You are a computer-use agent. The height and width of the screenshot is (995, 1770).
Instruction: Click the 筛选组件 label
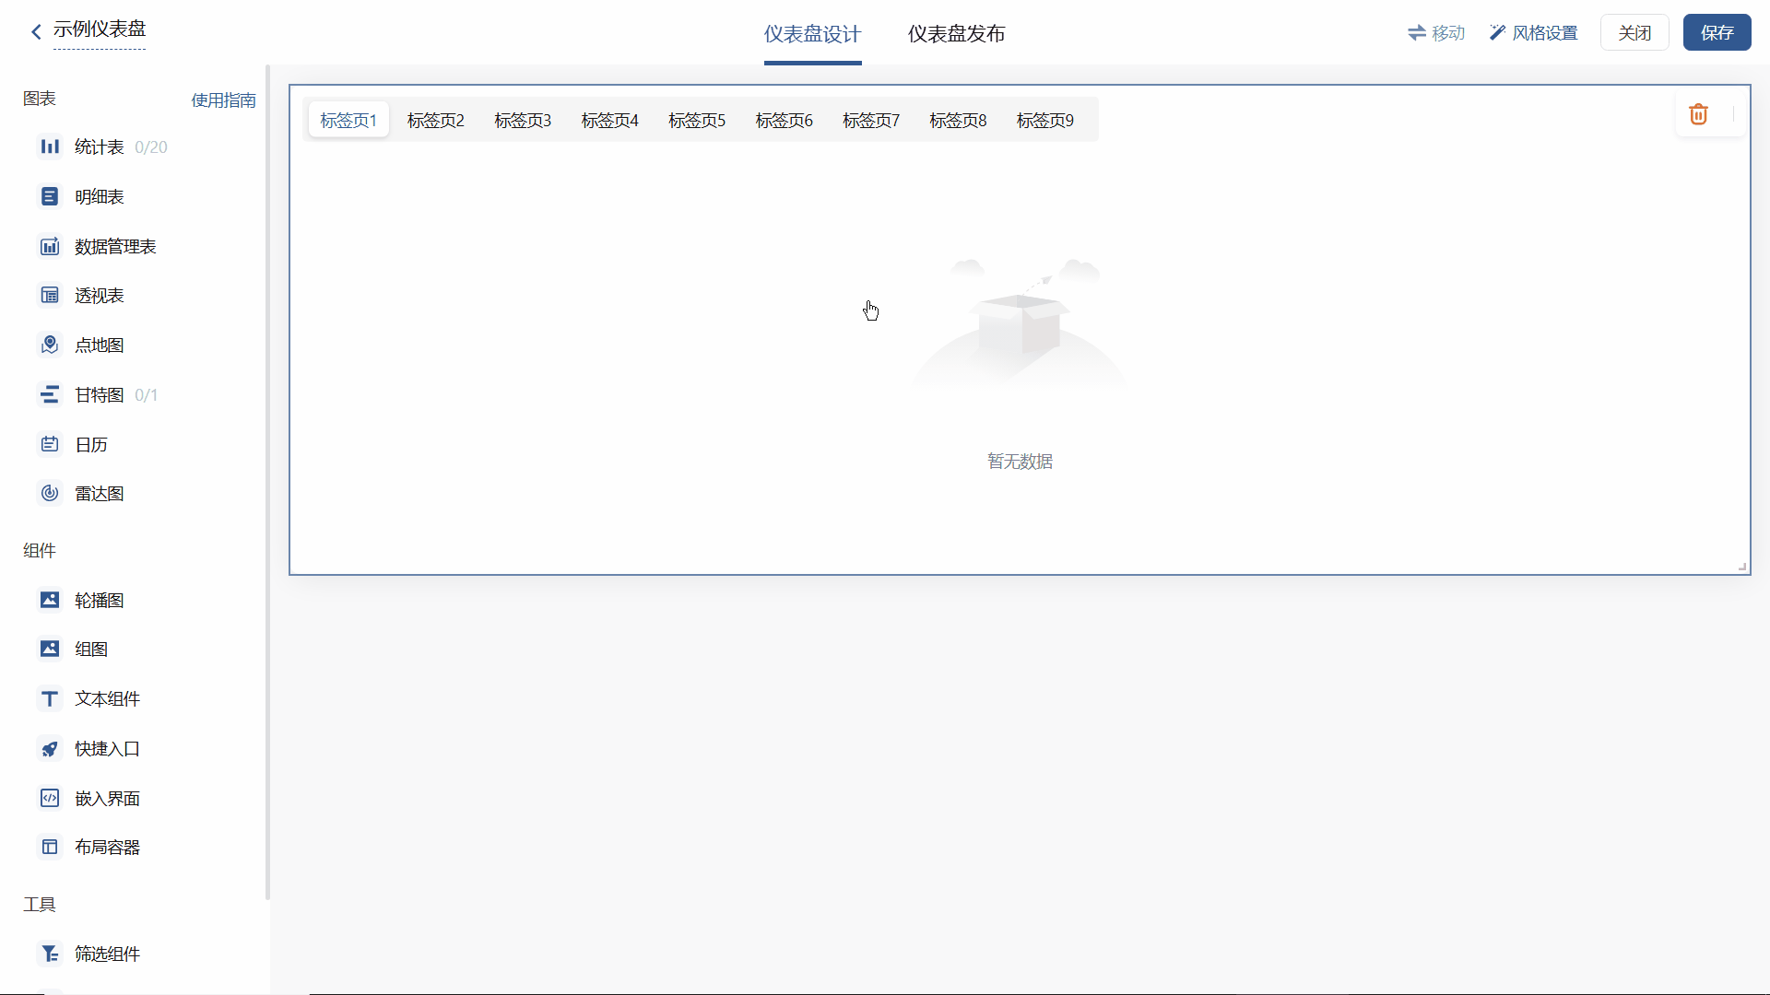108,954
